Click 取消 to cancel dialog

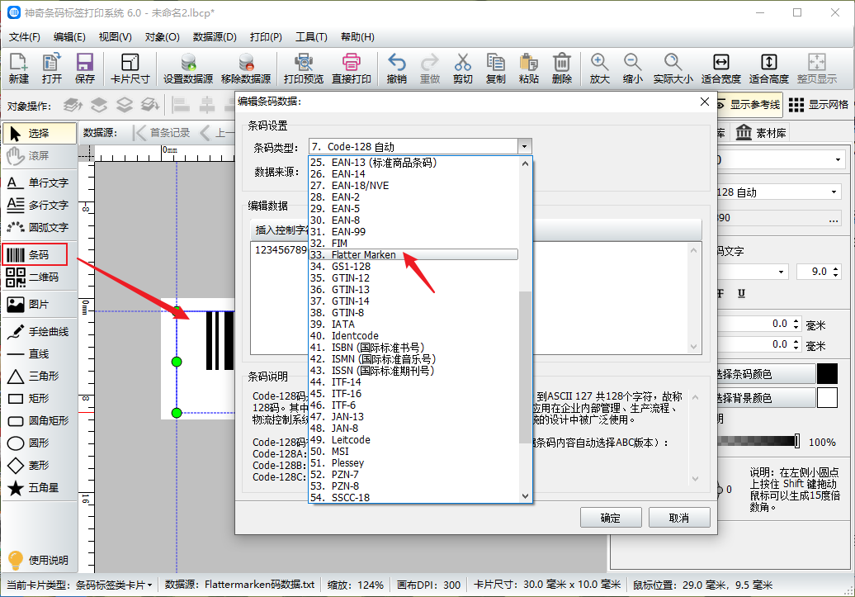point(679,518)
